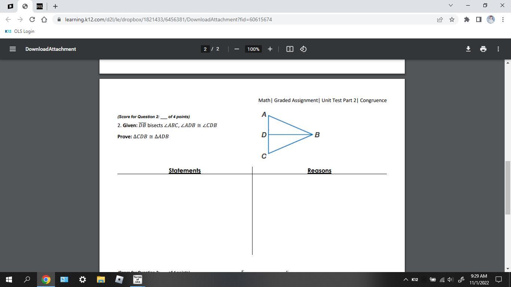Open a new browser tab

pyautogui.click(x=55, y=6)
